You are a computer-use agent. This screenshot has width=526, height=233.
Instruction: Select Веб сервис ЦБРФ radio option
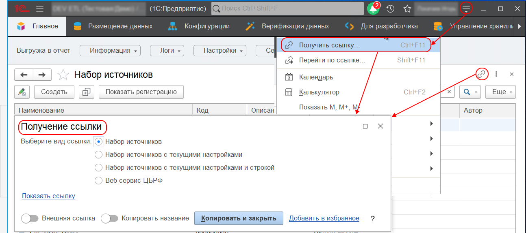pyautogui.click(x=98, y=181)
